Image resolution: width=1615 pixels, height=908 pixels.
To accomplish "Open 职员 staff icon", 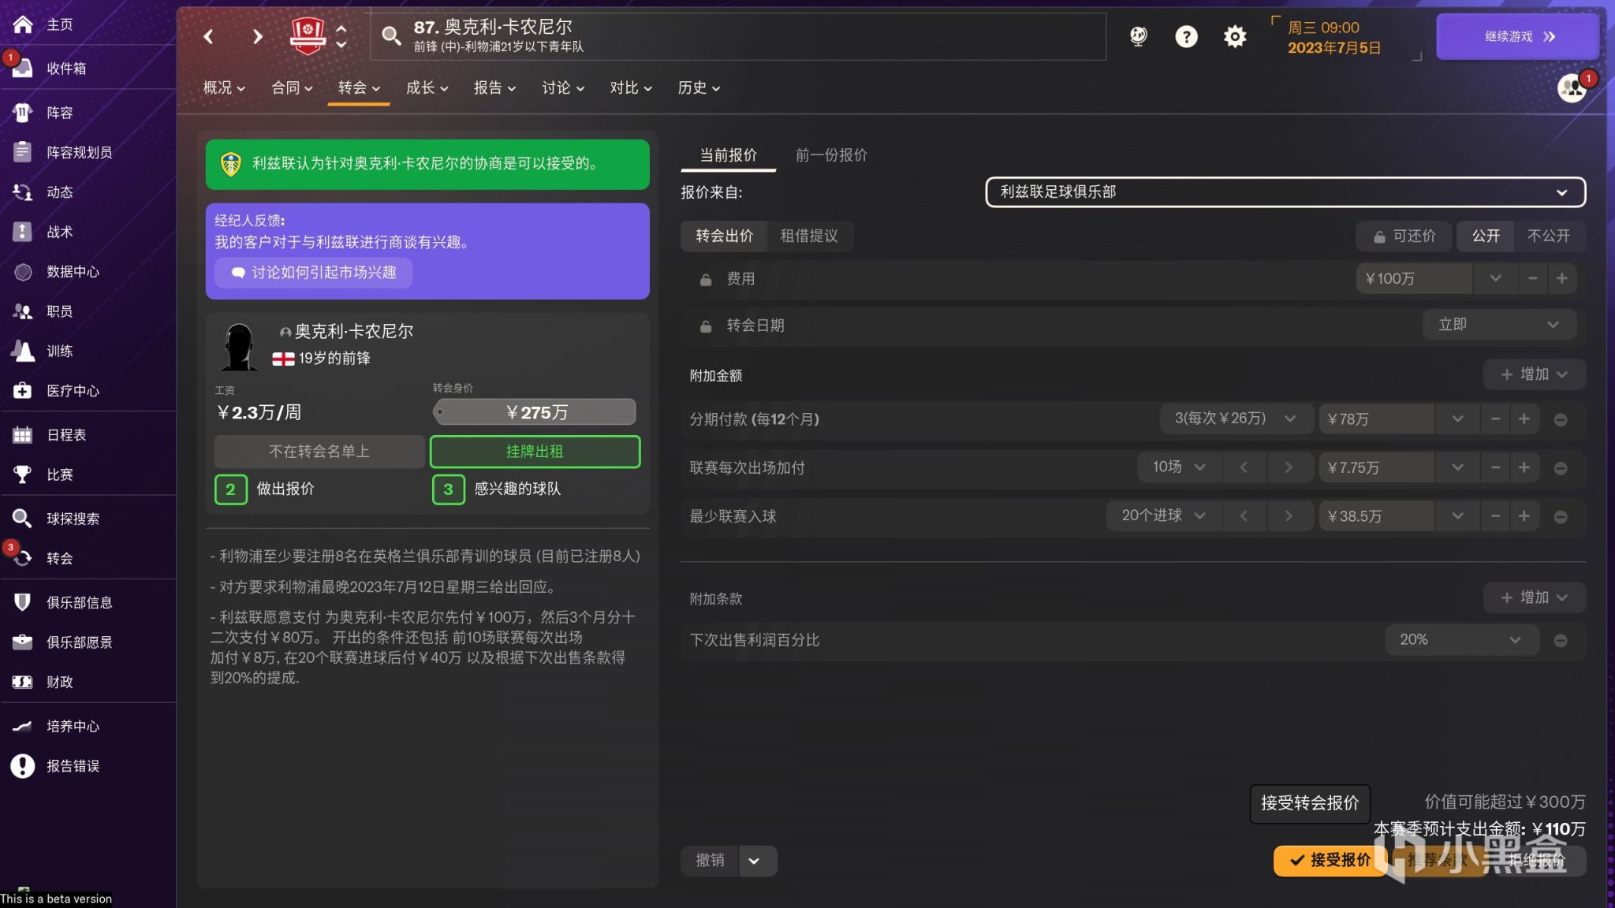I will 23,311.
